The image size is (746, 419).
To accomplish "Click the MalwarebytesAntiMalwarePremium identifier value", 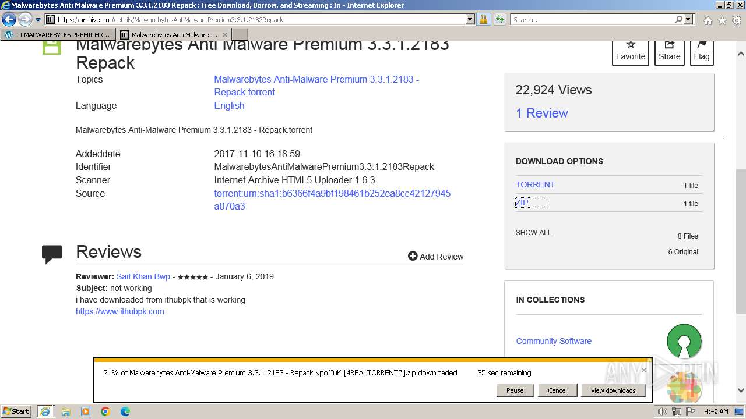I will point(324,166).
